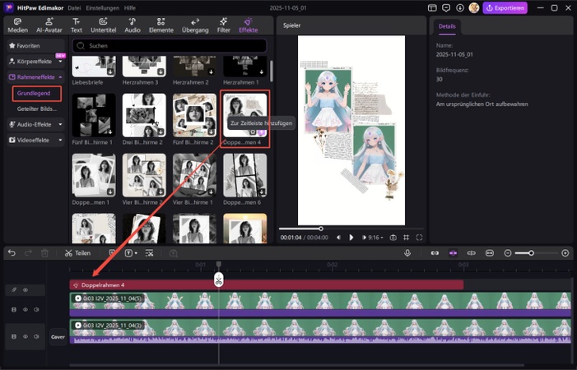Open the Übergang transitions panel
Viewport: 577px width, 370px height.
[x=195, y=25]
